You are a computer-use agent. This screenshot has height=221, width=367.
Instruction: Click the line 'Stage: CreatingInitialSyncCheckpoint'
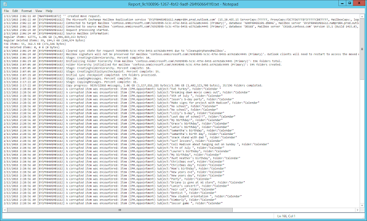[82, 72]
